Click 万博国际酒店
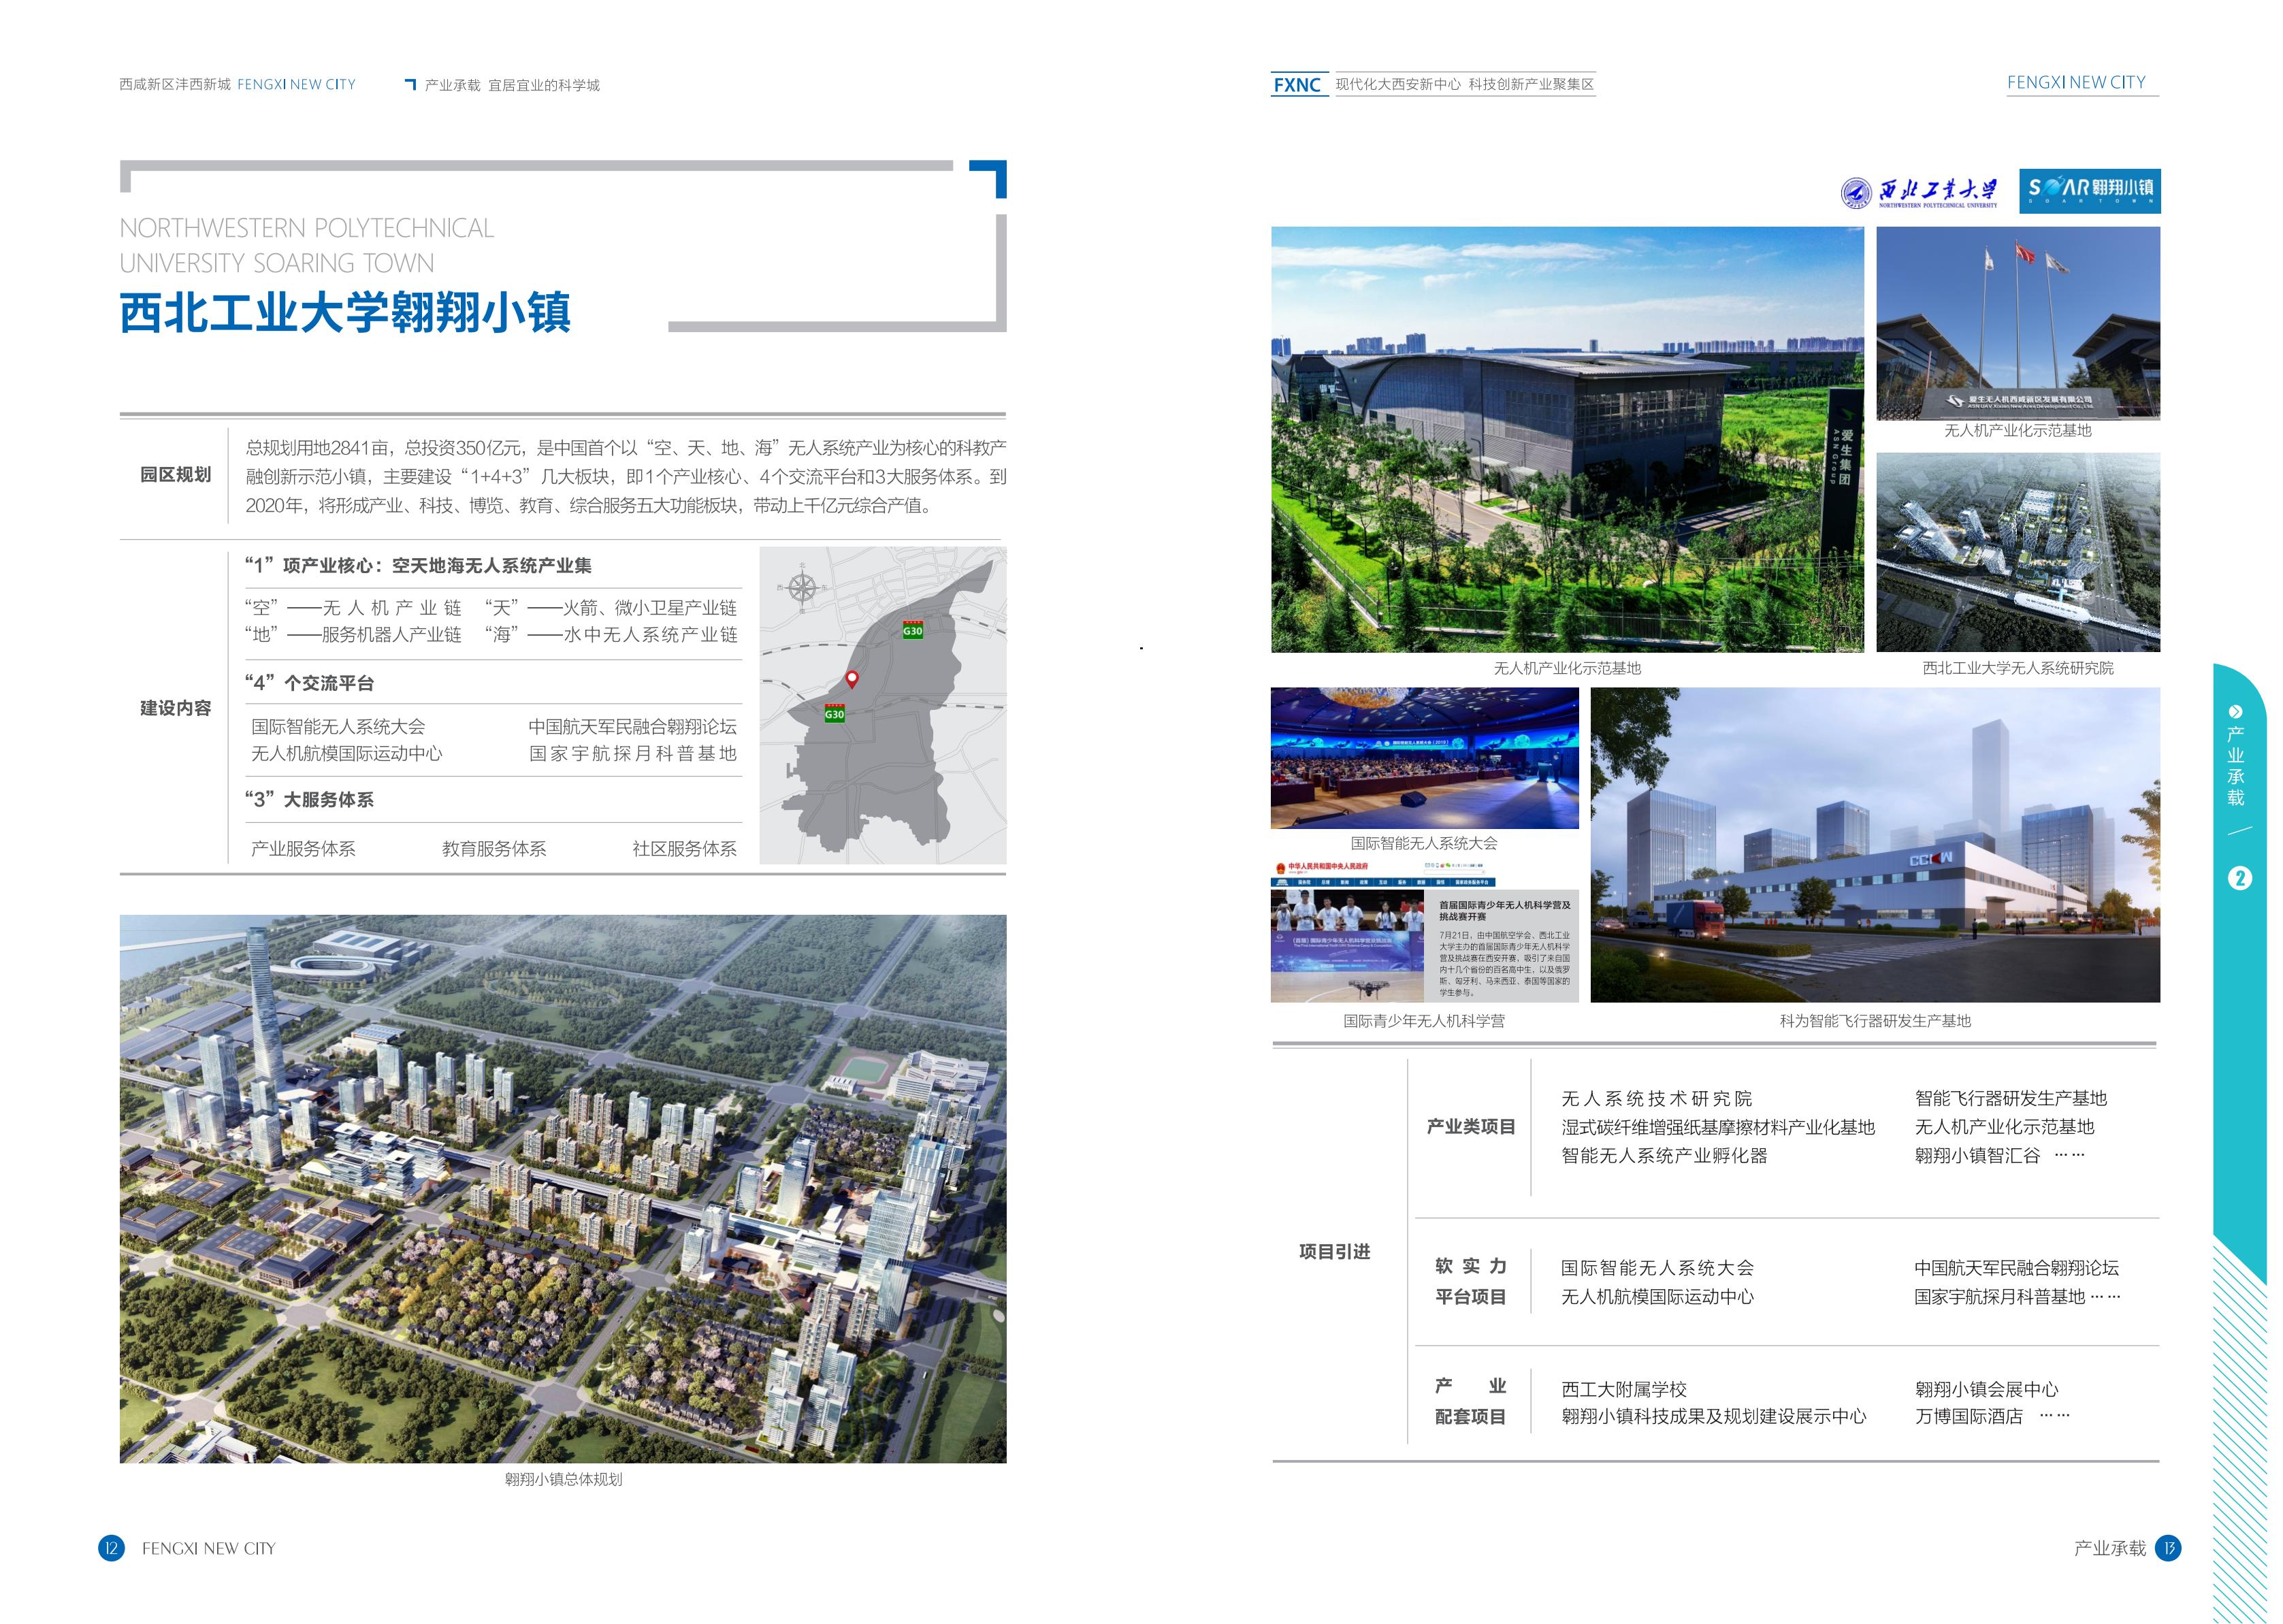2283x1624 pixels. tap(1968, 1417)
